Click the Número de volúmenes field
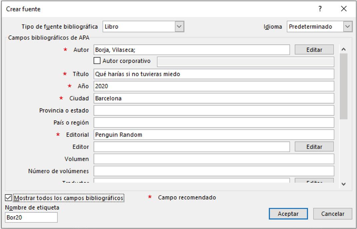 coord(214,171)
